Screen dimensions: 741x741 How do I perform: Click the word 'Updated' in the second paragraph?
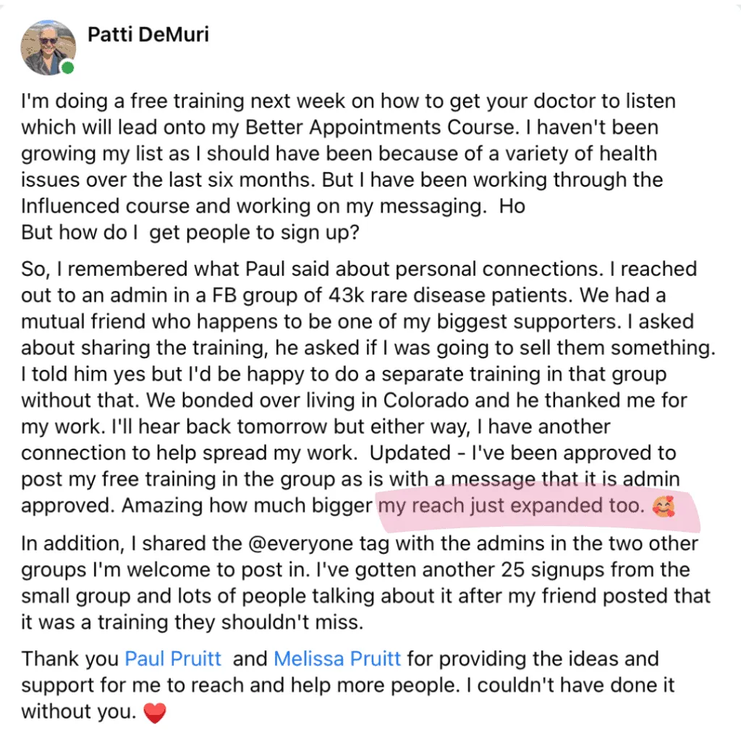pyautogui.click(x=410, y=453)
